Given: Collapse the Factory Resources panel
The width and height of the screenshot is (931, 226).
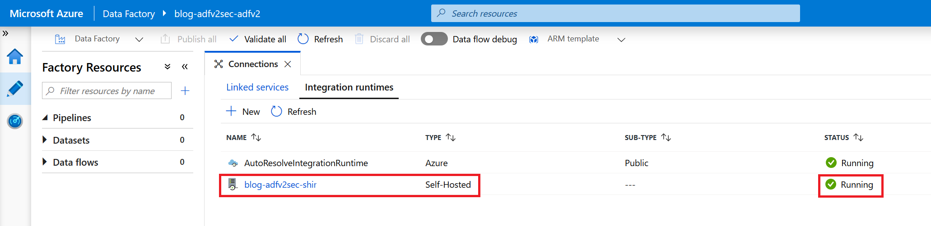Looking at the screenshot, I should tap(185, 67).
